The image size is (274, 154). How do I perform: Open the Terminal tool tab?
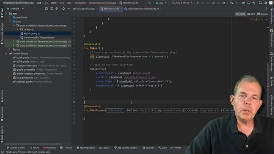[66, 148]
